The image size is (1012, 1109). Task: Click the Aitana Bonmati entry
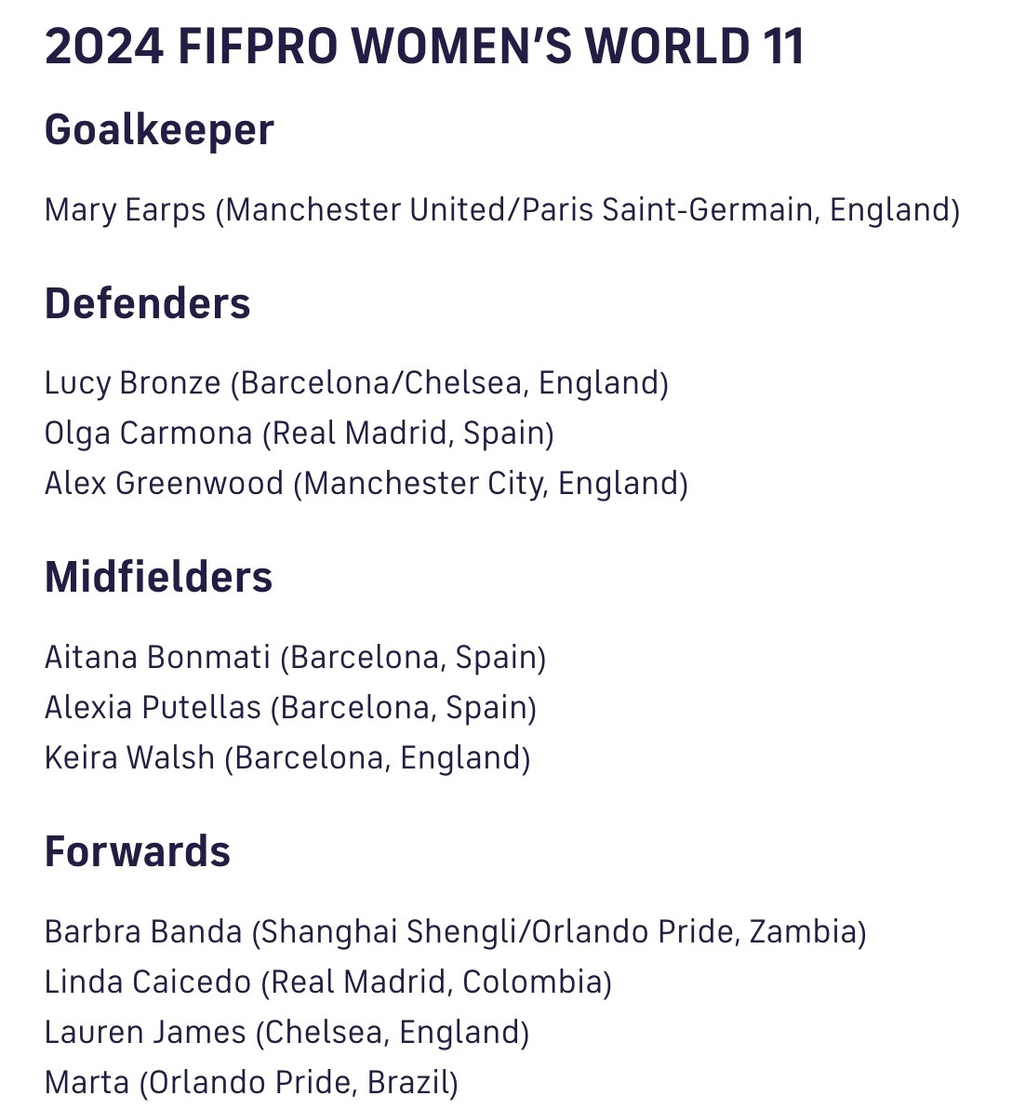[296, 657]
